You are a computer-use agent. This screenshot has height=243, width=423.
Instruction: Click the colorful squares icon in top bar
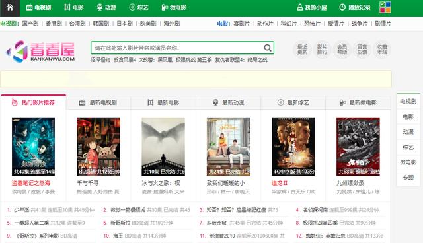point(385,7)
